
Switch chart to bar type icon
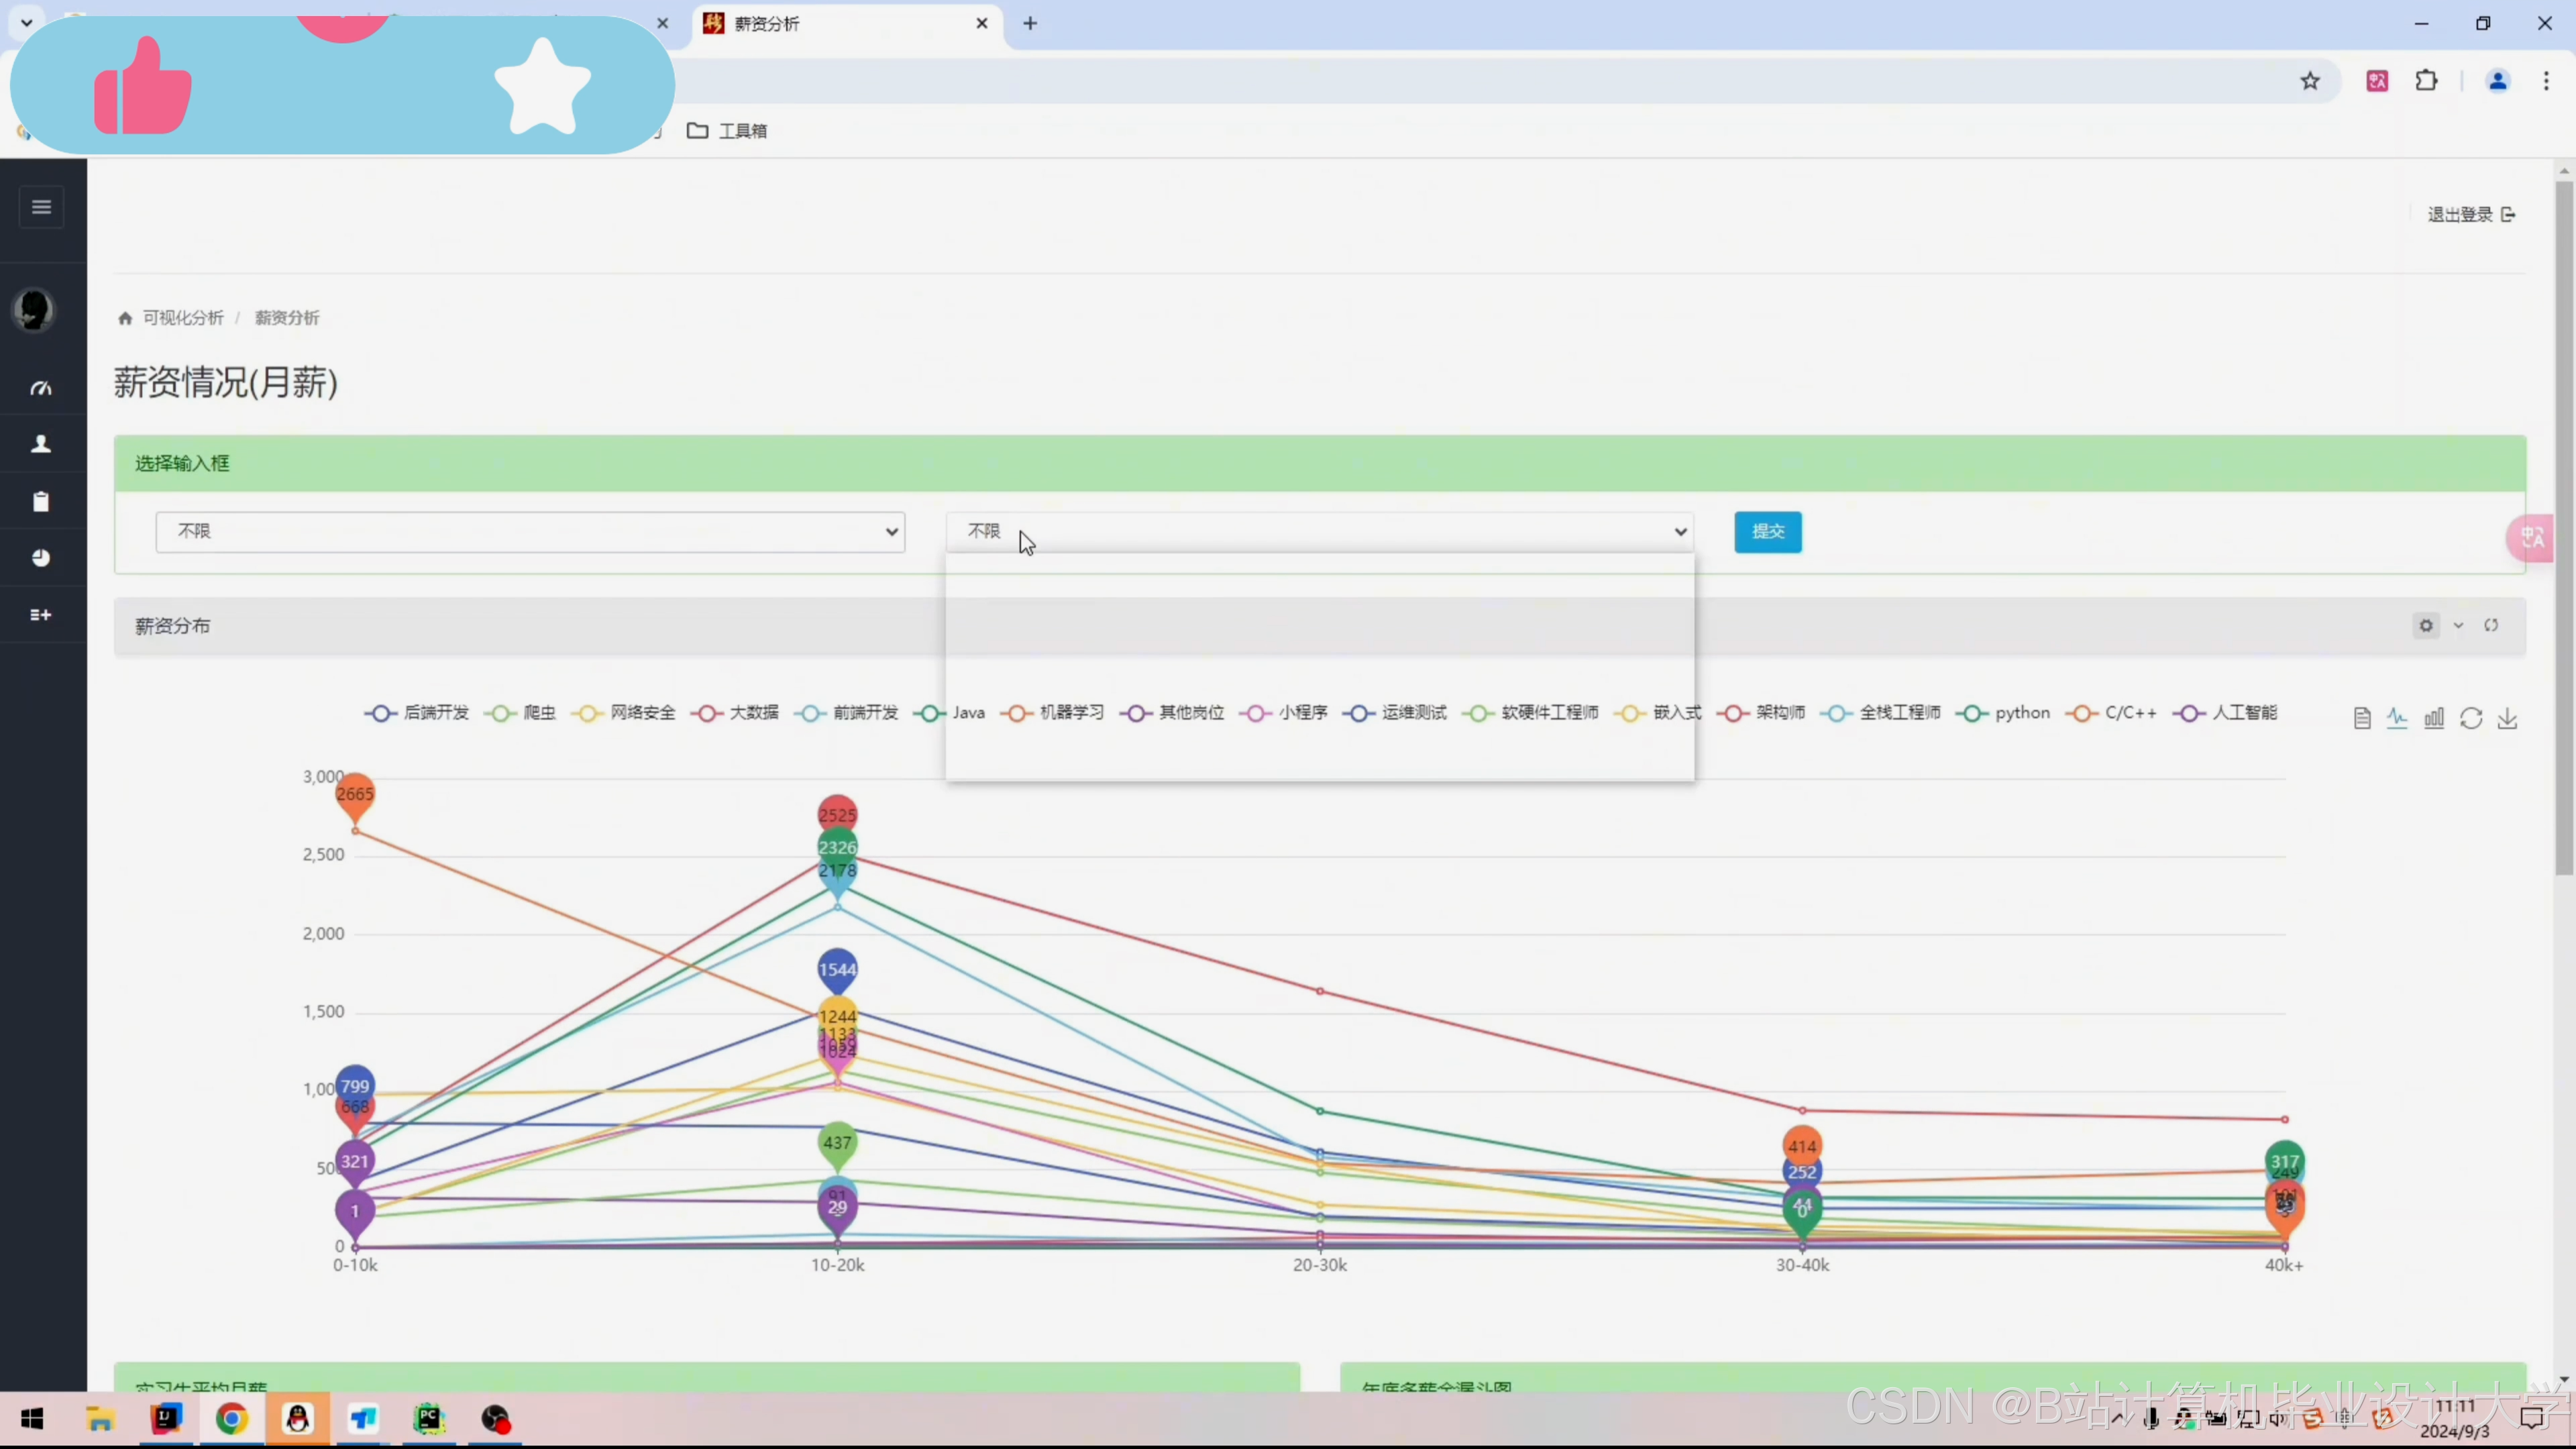(2434, 718)
